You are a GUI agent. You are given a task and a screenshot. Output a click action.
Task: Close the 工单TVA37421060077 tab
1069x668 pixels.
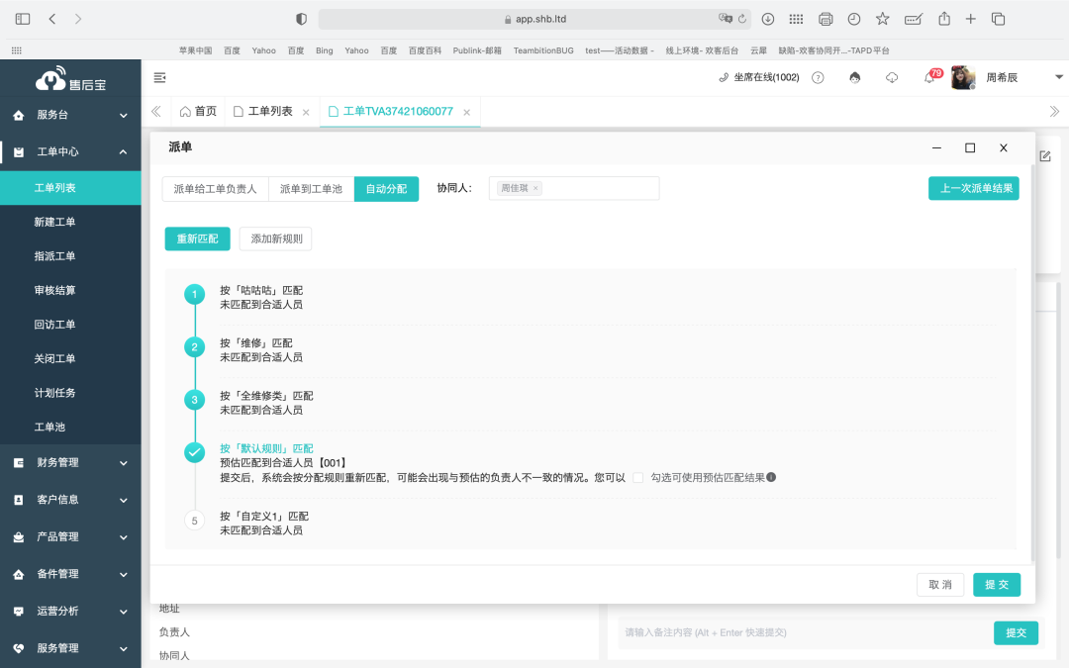click(467, 113)
